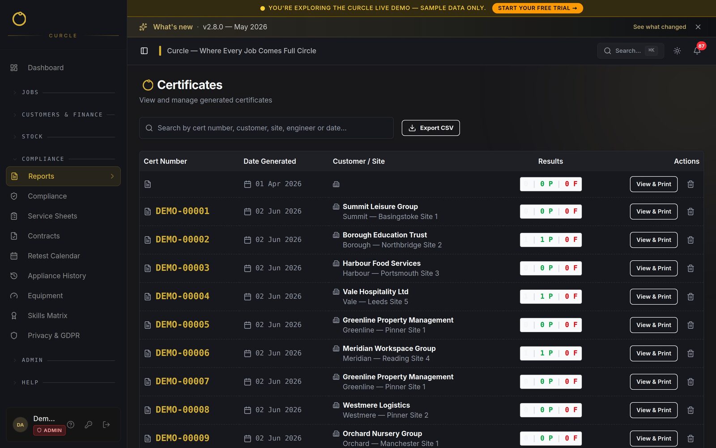Screen dimensions: 716x448
Task: Open Appliance History page
Action: click(63, 276)
